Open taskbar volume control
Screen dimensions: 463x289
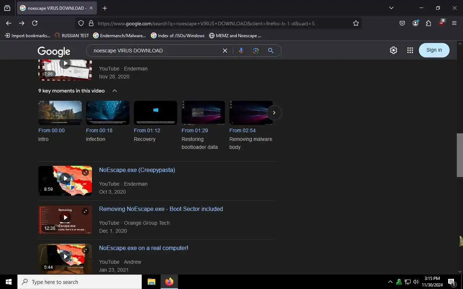(x=416, y=282)
